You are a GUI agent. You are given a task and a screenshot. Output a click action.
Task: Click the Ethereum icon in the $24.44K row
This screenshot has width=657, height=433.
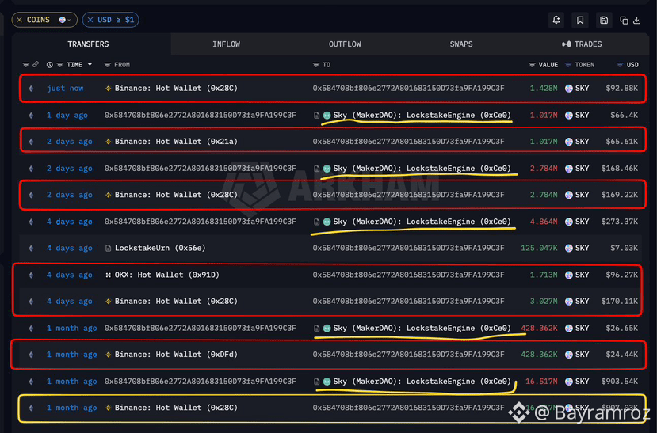pos(31,355)
